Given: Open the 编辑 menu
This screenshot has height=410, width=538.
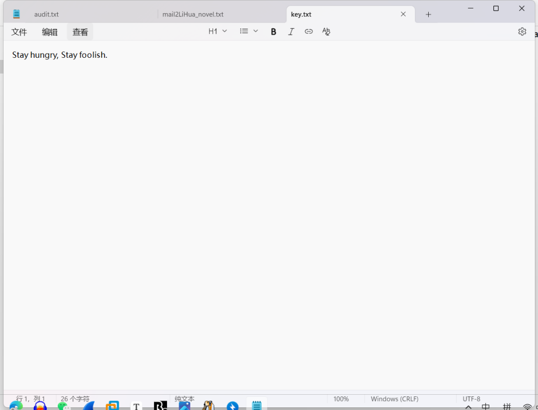Looking at the screenshot, I should click(x=50, y=32).
